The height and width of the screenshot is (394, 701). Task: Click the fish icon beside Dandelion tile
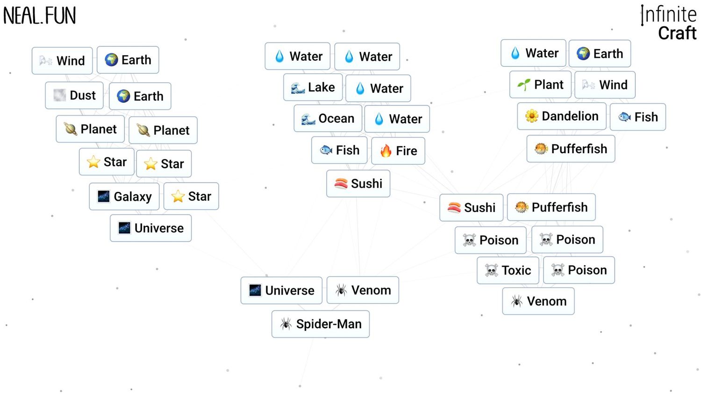tap(624, 117)
